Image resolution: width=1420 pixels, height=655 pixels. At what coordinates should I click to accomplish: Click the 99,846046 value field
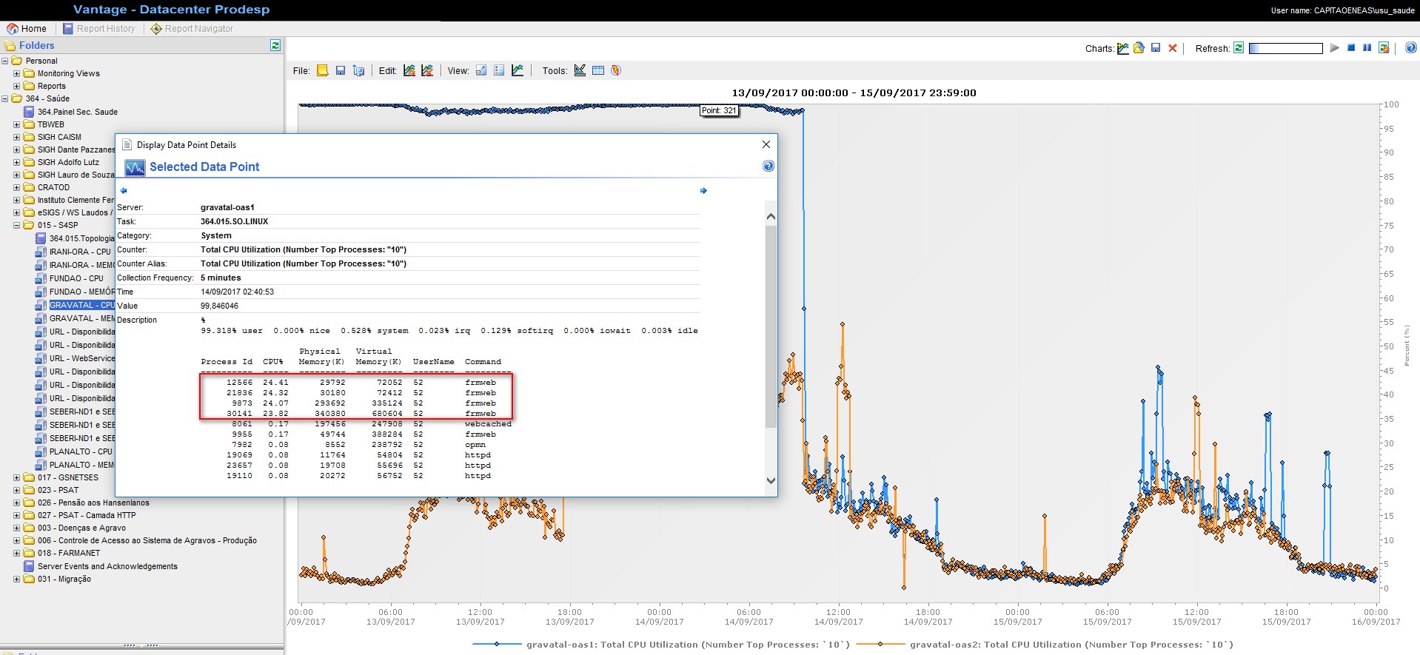pos(219,306)
